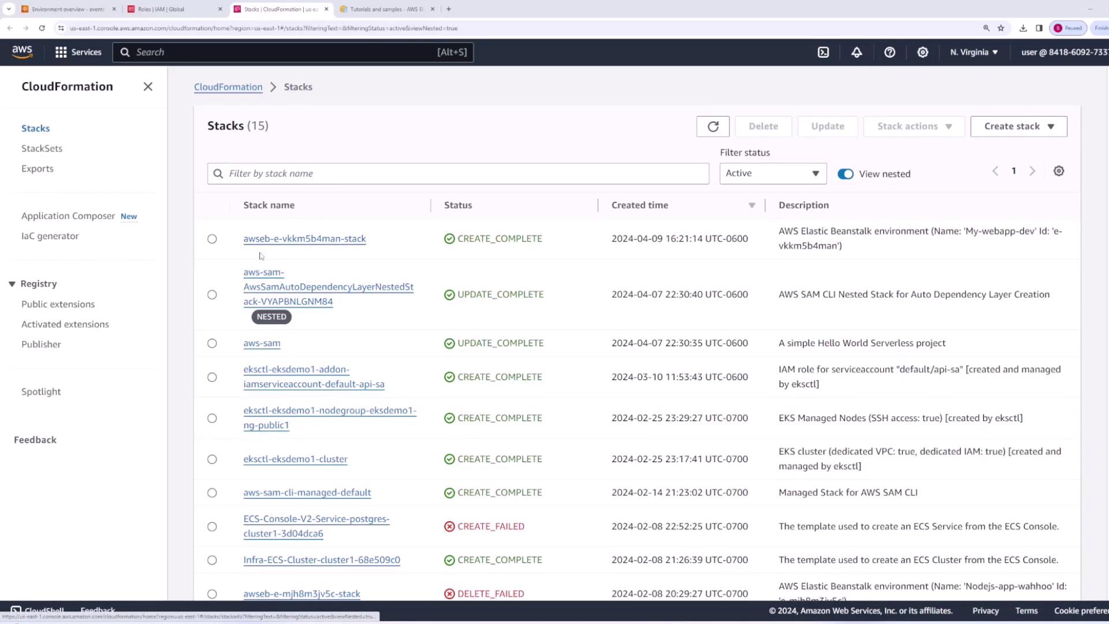Toggle the View nested switch

click(845, 174)
